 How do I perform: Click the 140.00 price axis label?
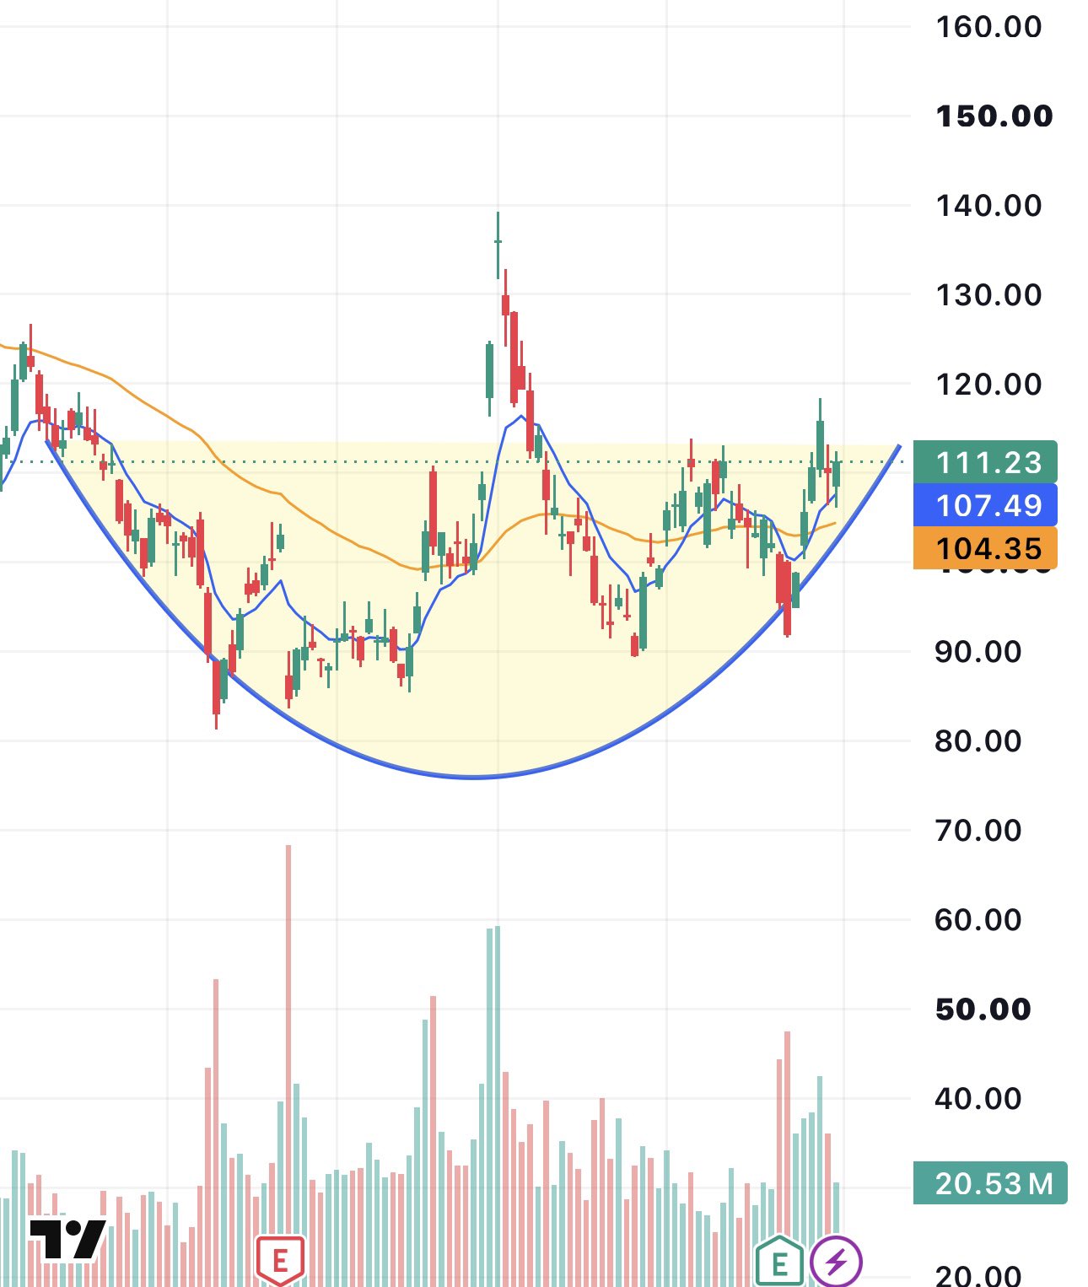pos(988,205)
